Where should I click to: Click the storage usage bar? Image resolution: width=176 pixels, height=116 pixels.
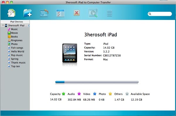coord(97,82)
